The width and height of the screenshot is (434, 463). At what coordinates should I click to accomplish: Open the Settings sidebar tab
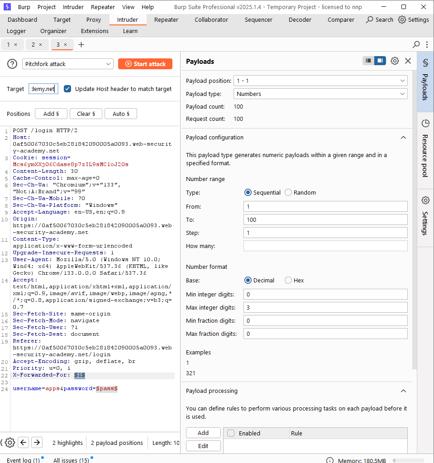coord(425,218)
